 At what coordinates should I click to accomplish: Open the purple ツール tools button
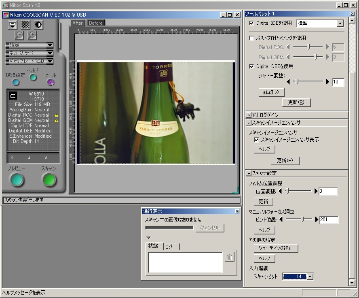coord(51,82)
